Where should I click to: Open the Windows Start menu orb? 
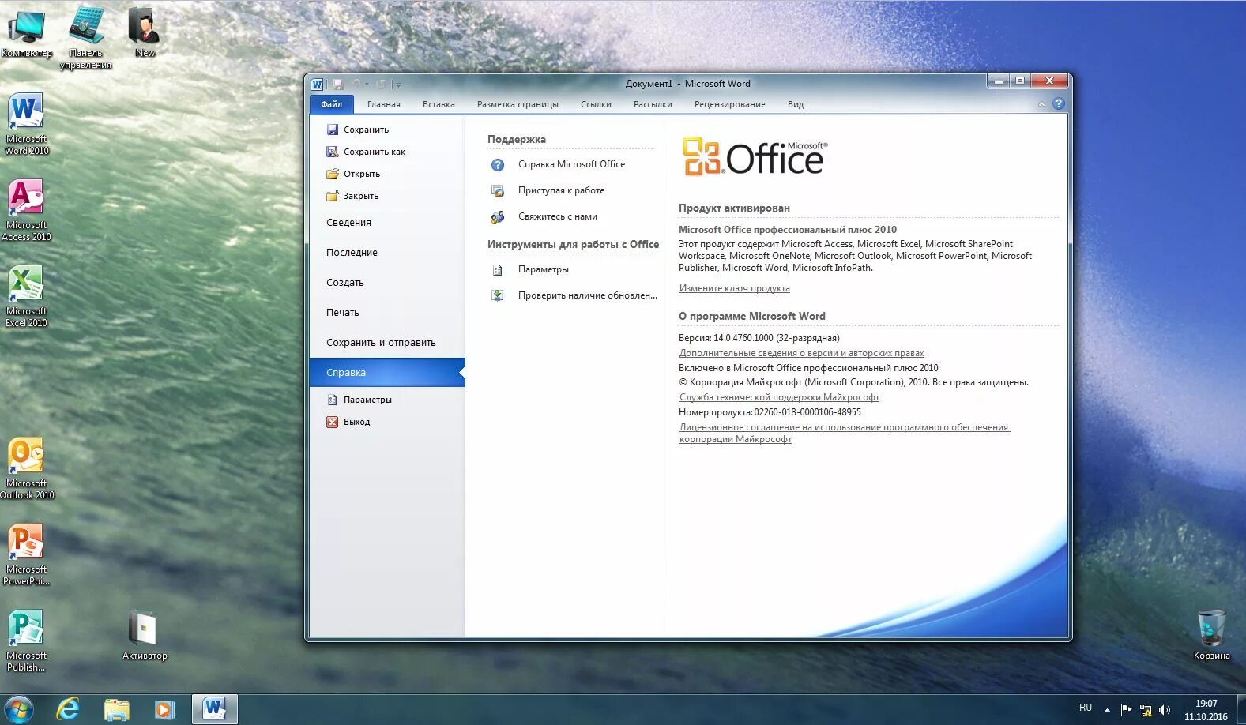point(18,709)
